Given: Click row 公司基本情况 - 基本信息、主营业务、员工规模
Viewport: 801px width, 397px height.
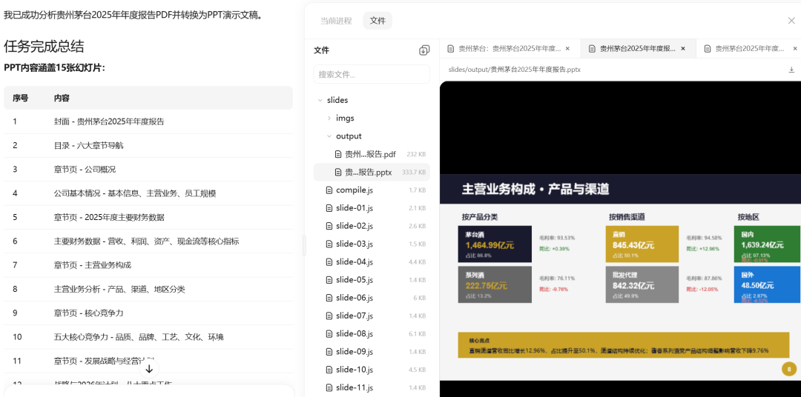Looking at the screenshot, I should coord(148,193).
